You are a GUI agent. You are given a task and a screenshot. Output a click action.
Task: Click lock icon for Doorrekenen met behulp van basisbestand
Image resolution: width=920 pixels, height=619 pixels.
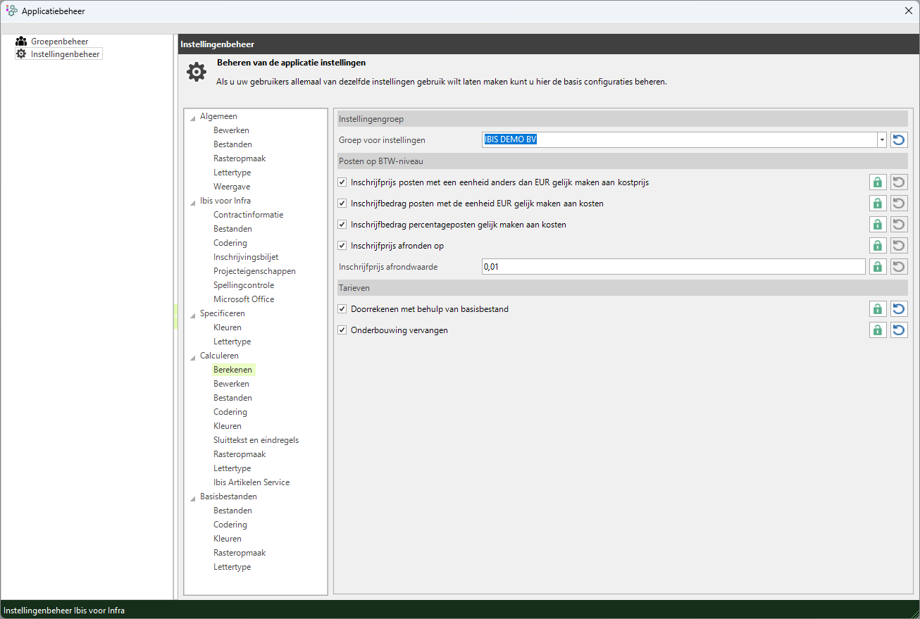878,309
